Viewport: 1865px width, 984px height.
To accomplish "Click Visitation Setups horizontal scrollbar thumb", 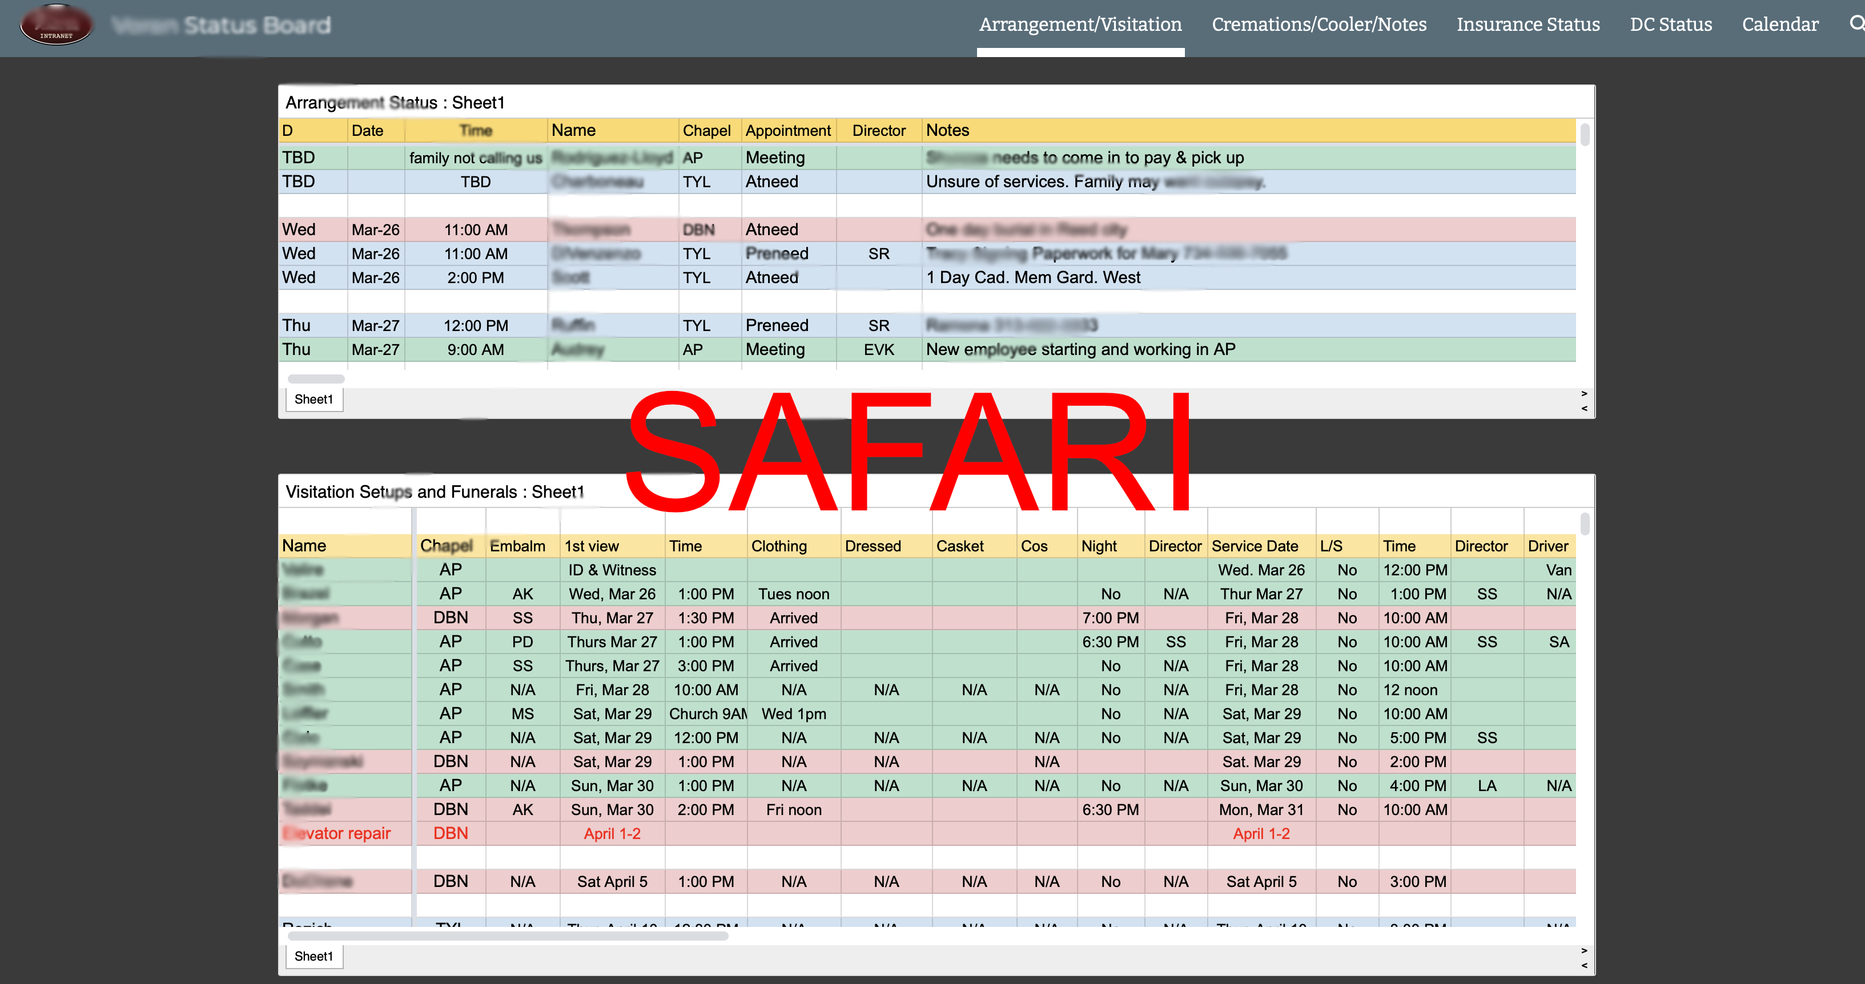I will [508, 935].
